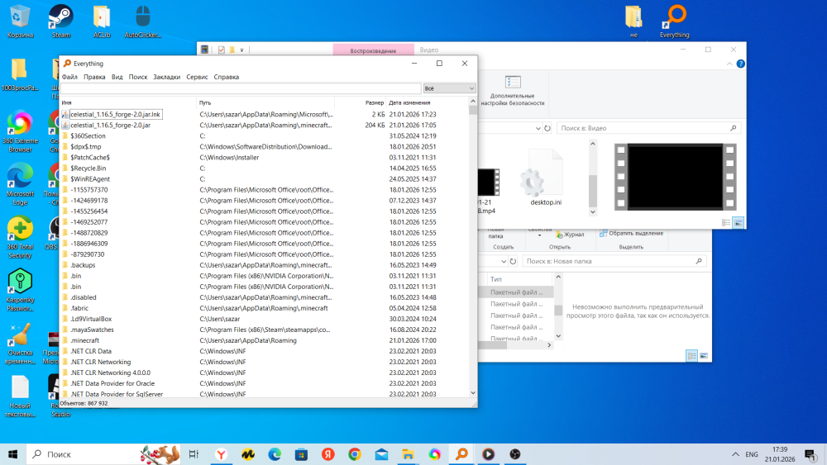Switch Новая папка window to large thumbnails view
The image size is (827, 465).
click(x=704, y=356)
